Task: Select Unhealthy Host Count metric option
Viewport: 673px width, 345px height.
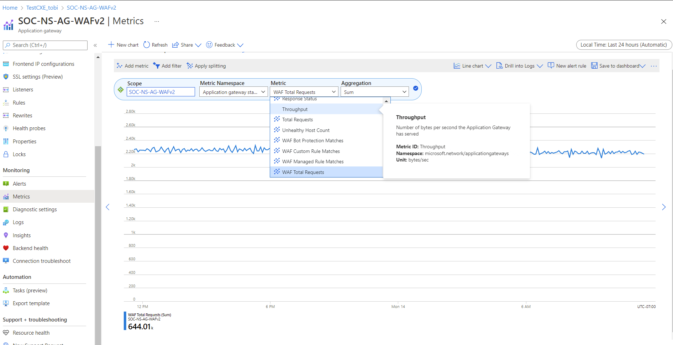Action: coord(306,130)
